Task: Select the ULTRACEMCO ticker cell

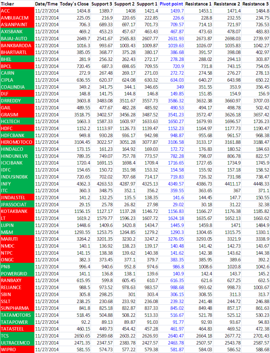Action: click(17, 343)
